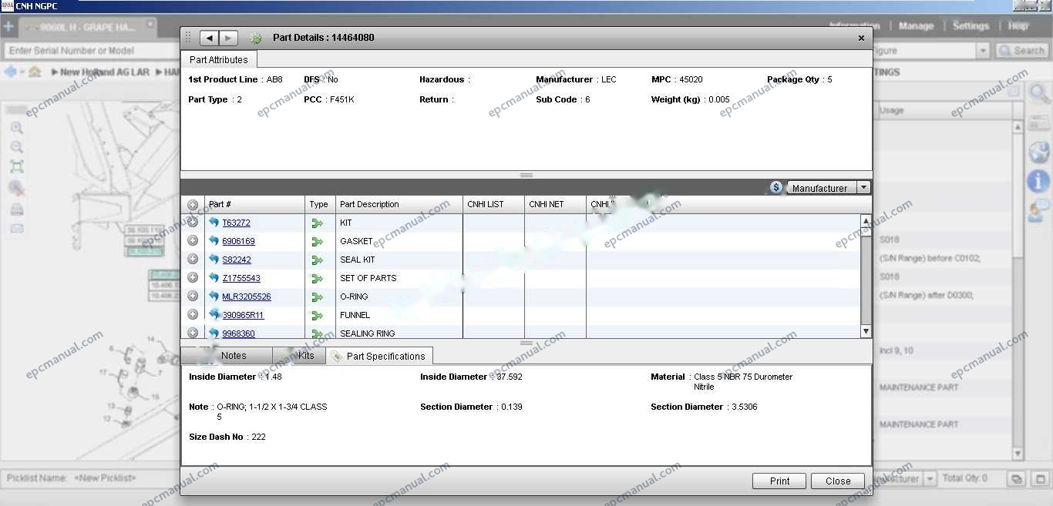Expand the 6906169 GASKET row plus icon
Image resolution: width=1053 pixels, height=506 pixels.
tap(193, 240)
